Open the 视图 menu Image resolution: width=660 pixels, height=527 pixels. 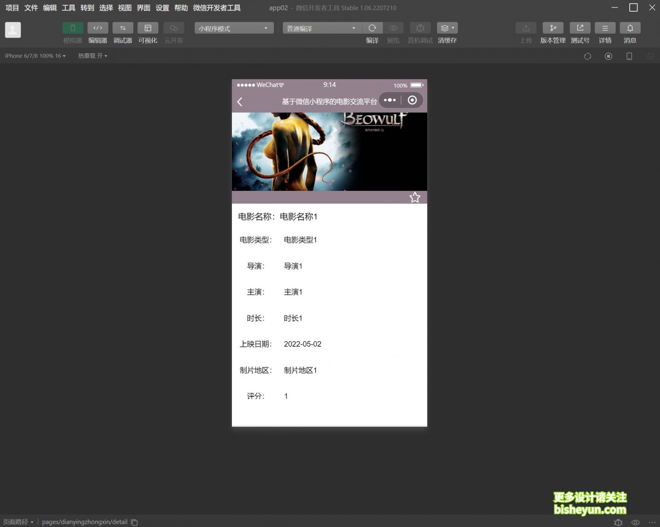125,8
